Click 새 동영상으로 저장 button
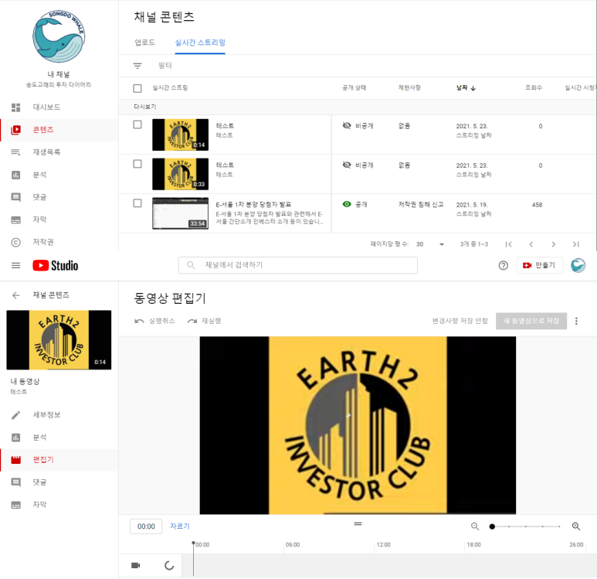597x579 pixels. (x=531, y=321)
